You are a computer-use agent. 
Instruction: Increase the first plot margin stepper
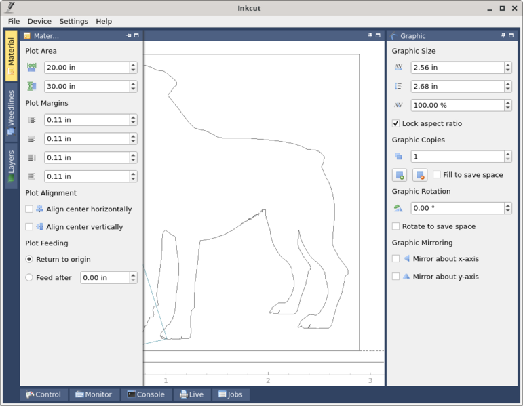134,117
